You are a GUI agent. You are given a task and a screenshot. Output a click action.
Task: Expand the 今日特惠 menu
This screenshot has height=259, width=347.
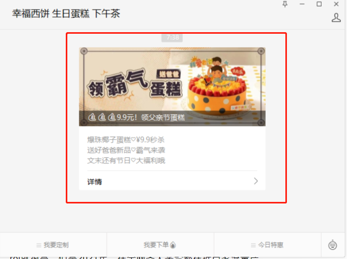(x=267, y=245)
